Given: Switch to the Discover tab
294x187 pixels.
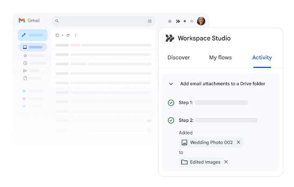Looking at the screenshot, I should pos(179,58).
